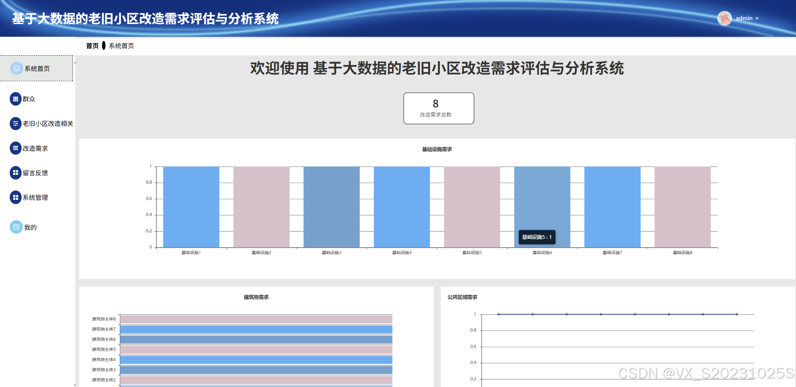796x387 pixels.
Task: Click the last data point on line chart
Action: click(737, 314)
